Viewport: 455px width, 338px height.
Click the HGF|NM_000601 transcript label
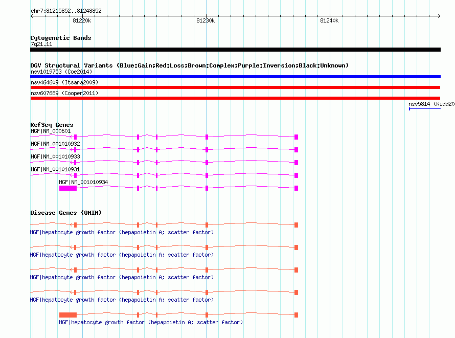pos(51,131)
